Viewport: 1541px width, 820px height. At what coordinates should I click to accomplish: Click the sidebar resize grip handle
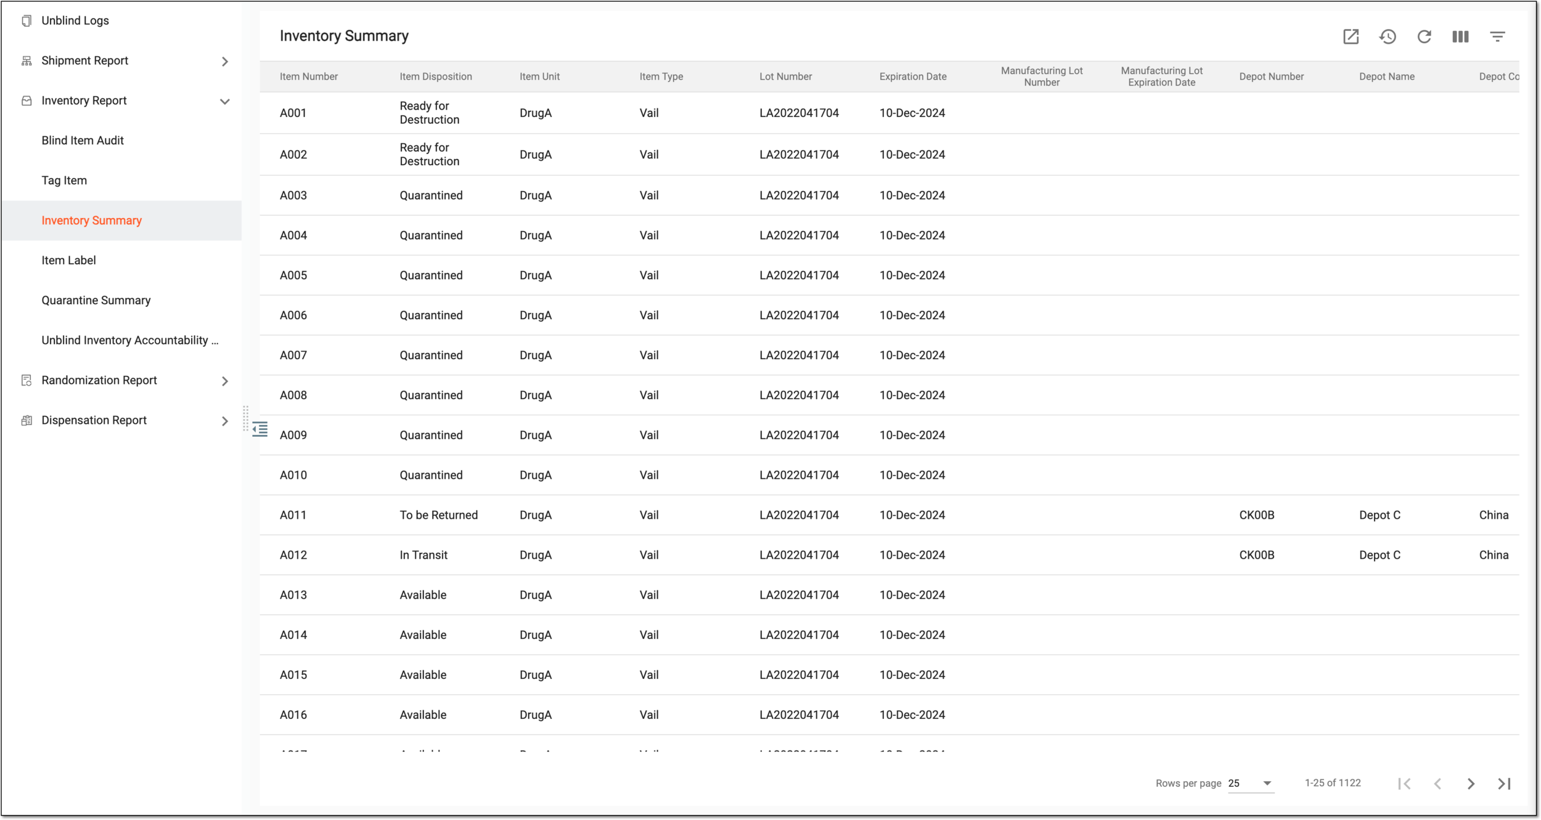(x=245, y=418)
